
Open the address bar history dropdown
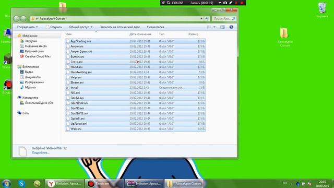(201, 19)
